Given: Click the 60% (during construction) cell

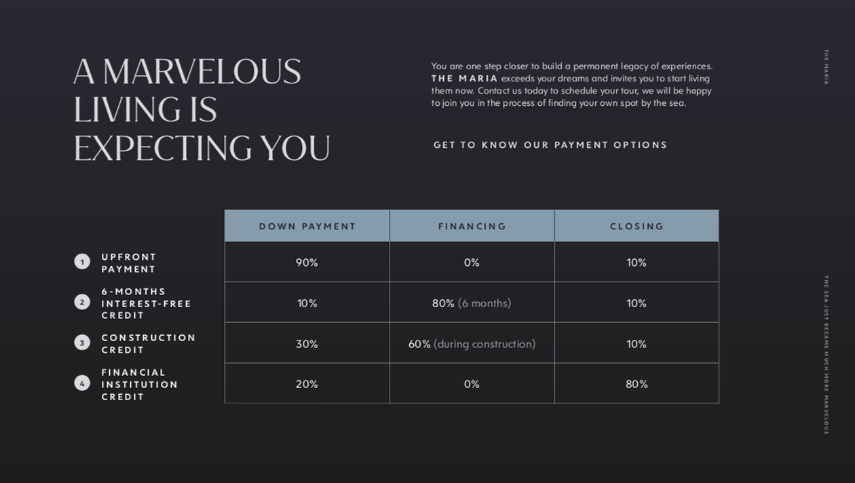Looking at the screenshot, I should 472,344.
